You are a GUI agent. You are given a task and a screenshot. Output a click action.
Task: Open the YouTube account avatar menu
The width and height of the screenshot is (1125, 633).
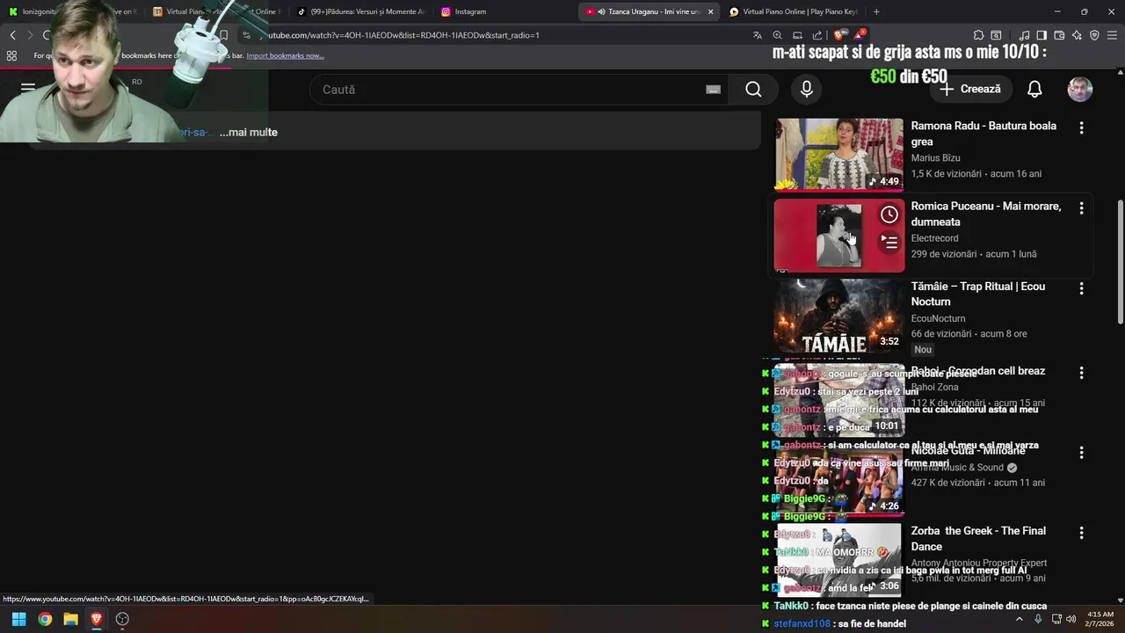click(x=1080, y=90)
